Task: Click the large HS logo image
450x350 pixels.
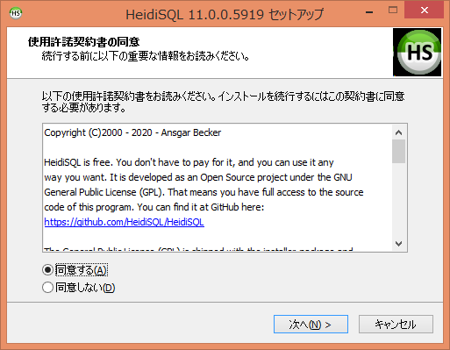Action: [x=417, y=52]
